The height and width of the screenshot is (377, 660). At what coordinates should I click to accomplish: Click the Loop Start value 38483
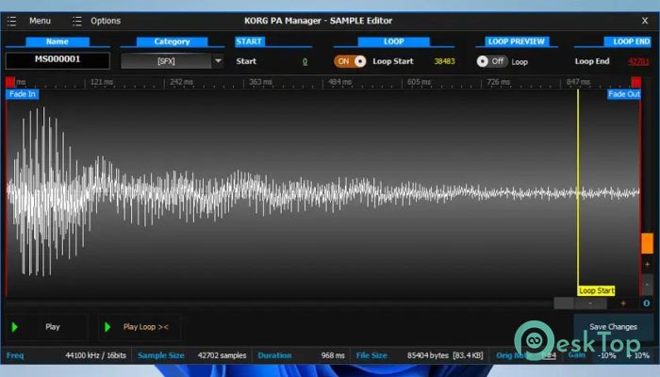pyautogui.click(x=444, y=61)
